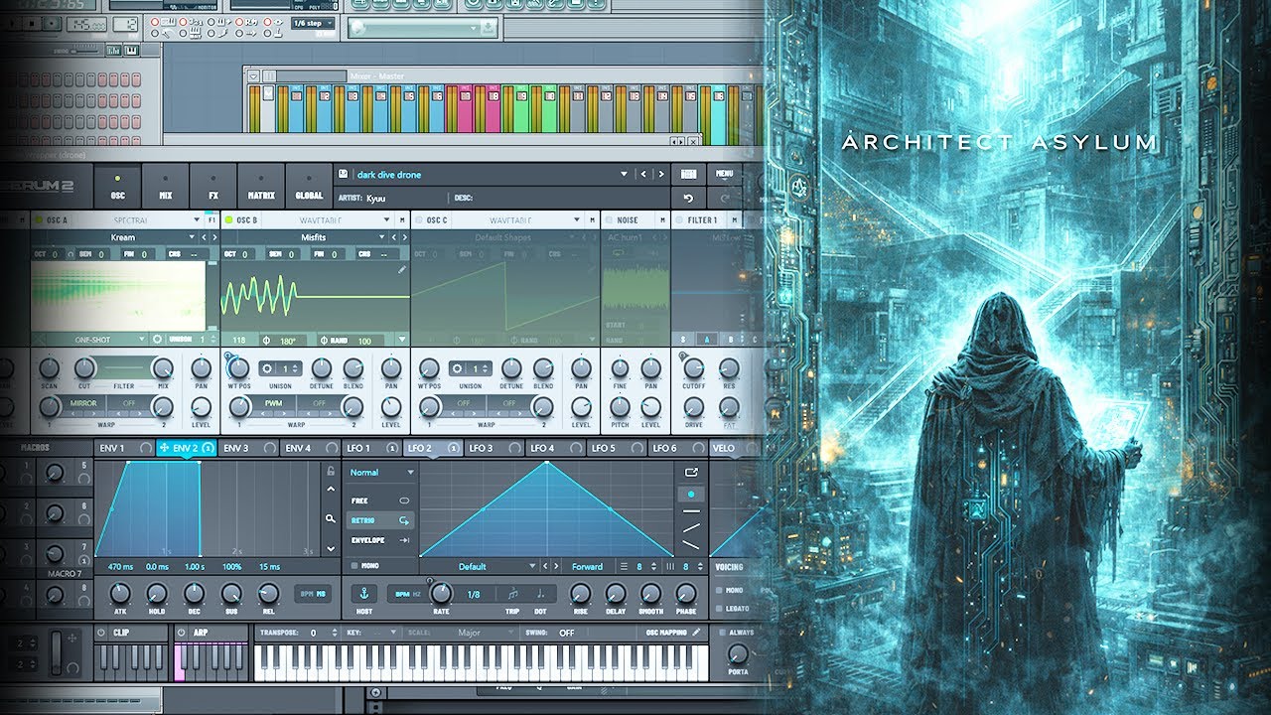The image size is (1271, 715).
Task: Select the PWM warp mode on OSC B
Action: point(273,403)
